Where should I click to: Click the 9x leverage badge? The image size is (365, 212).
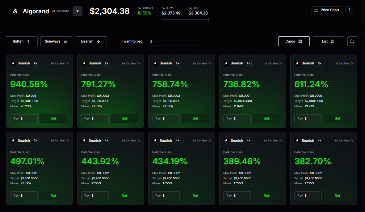pos(36,63)
